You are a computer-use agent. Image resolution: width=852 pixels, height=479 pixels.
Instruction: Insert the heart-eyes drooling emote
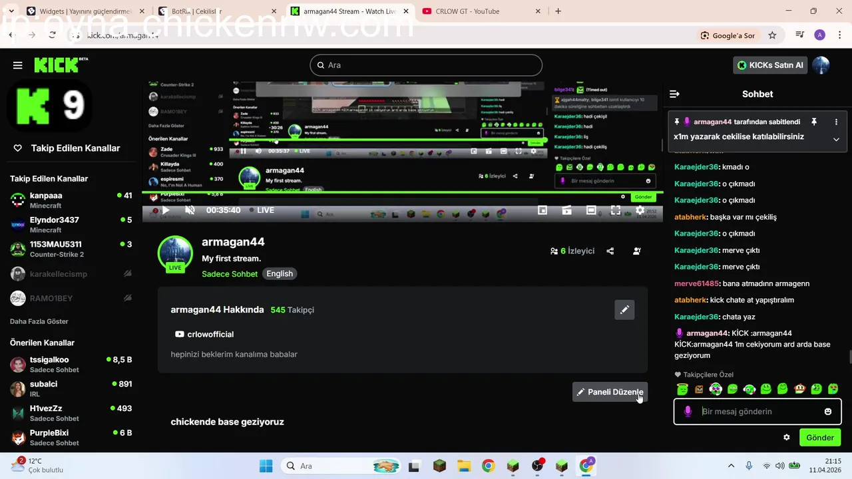pos(833,389)
